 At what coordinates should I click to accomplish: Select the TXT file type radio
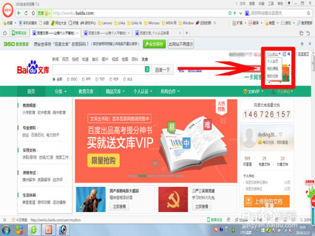point(97,79)
